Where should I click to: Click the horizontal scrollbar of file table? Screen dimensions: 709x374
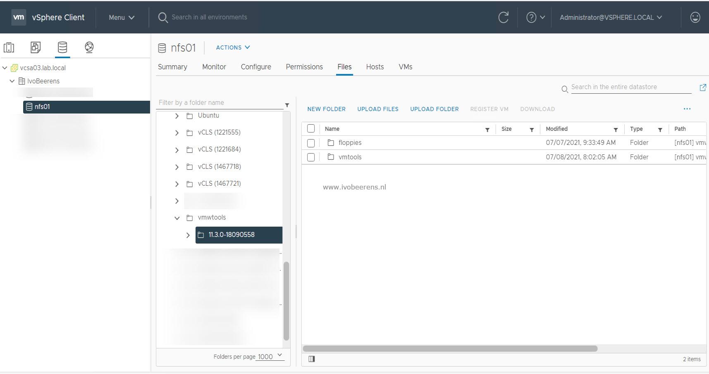450,348
